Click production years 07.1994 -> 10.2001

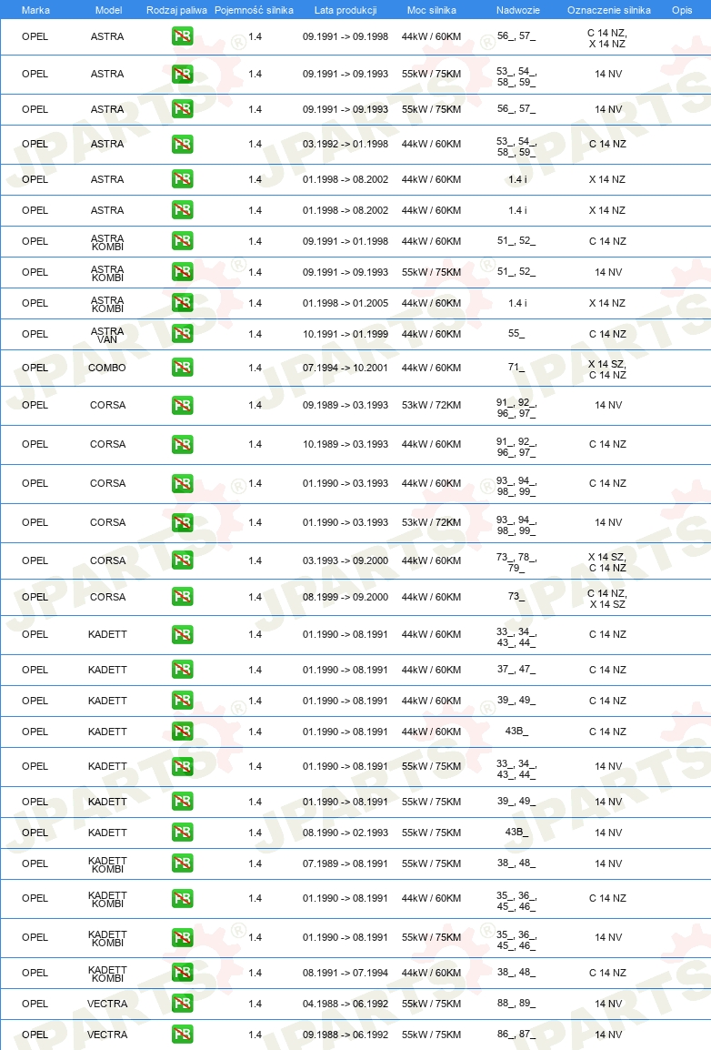point(345,368)
